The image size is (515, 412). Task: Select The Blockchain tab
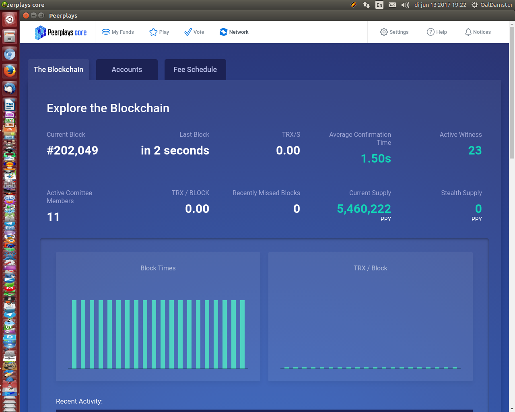58,70
